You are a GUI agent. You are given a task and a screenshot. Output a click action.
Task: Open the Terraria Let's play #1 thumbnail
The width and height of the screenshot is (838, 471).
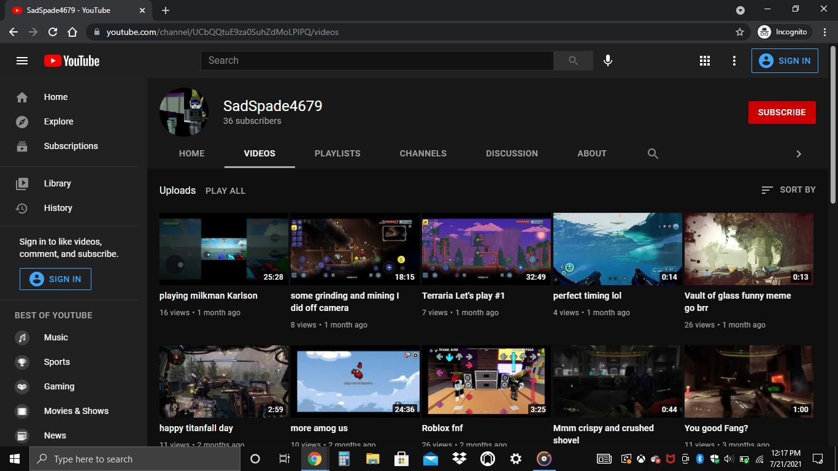point(486,249)
